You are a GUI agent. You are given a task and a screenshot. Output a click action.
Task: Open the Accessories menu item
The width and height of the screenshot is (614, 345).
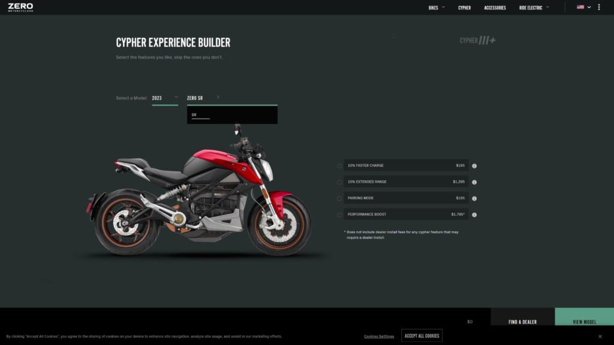(495, 8)
